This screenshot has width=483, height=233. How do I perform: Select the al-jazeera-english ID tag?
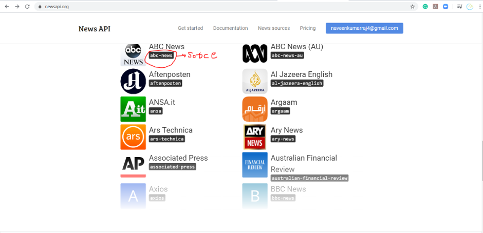297,83
